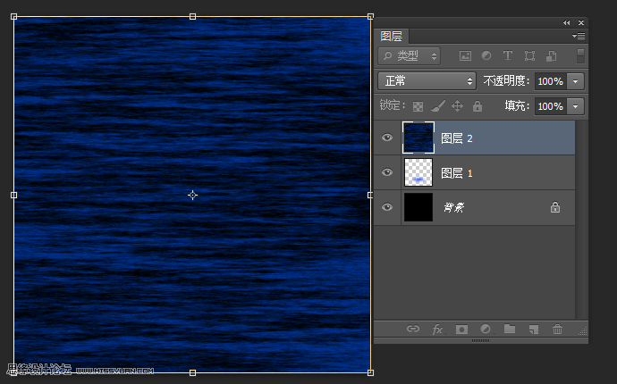Select the 图层 1 thumbnail
Image resolution: width=617 pixels, height=384 pixels.
pyautogui.click(x=418, y=172)
